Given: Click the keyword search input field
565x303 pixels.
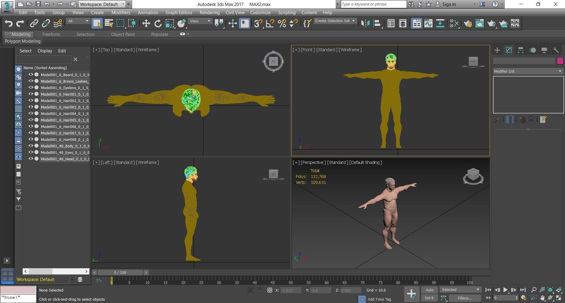Looking at the screenshot, I should 373,4.
